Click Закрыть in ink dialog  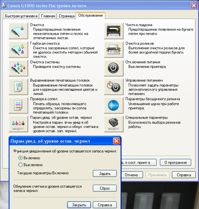click(79, 205)
